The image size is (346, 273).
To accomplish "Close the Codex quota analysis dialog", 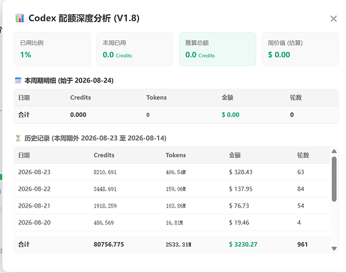I will pos(333,19).
